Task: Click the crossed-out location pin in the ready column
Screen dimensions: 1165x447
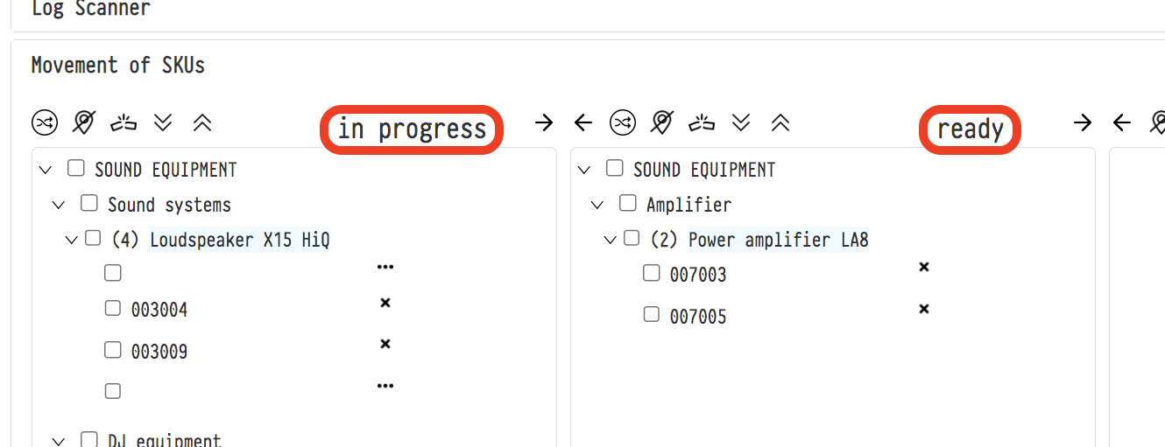Action: tap(662, 122)
